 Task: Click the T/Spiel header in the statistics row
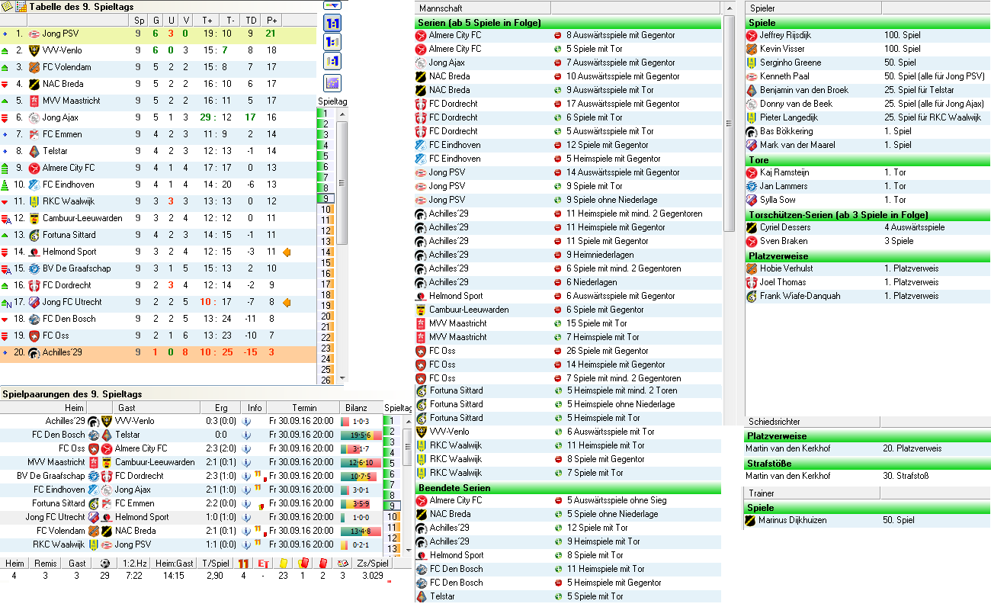point(216,563)
